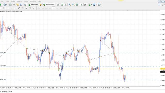Screen dimensions: 165x93
Task: Switch timeframe to MN
Action: pyautogui.click(x=68, y=8)
